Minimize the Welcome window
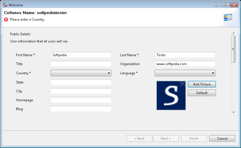241x148 pixels. point(217,5)
